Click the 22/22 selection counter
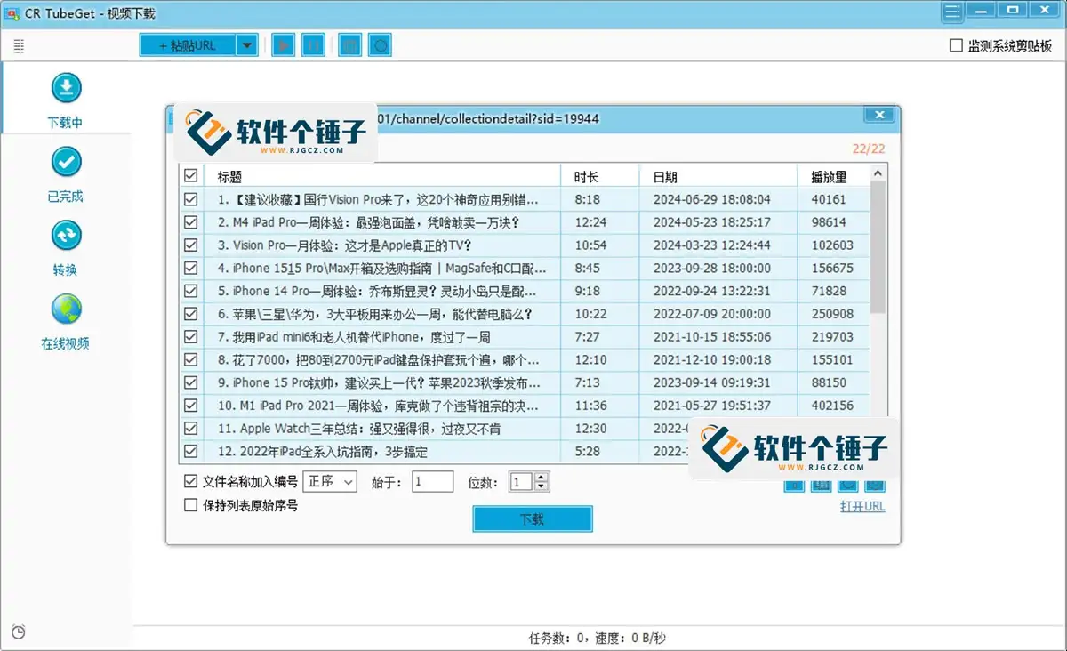Image resolution: width=1067 pixels, height=651 pixels. pos(869,149)
